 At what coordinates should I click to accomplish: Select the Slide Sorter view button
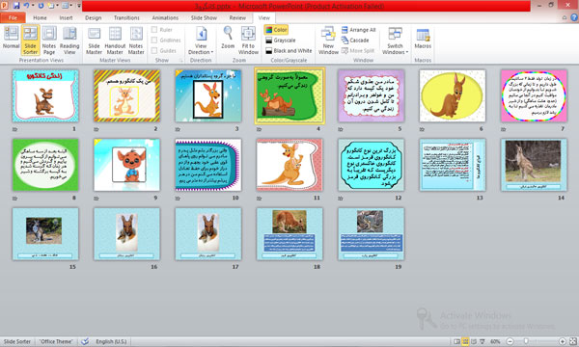click(x=30, y=40)
